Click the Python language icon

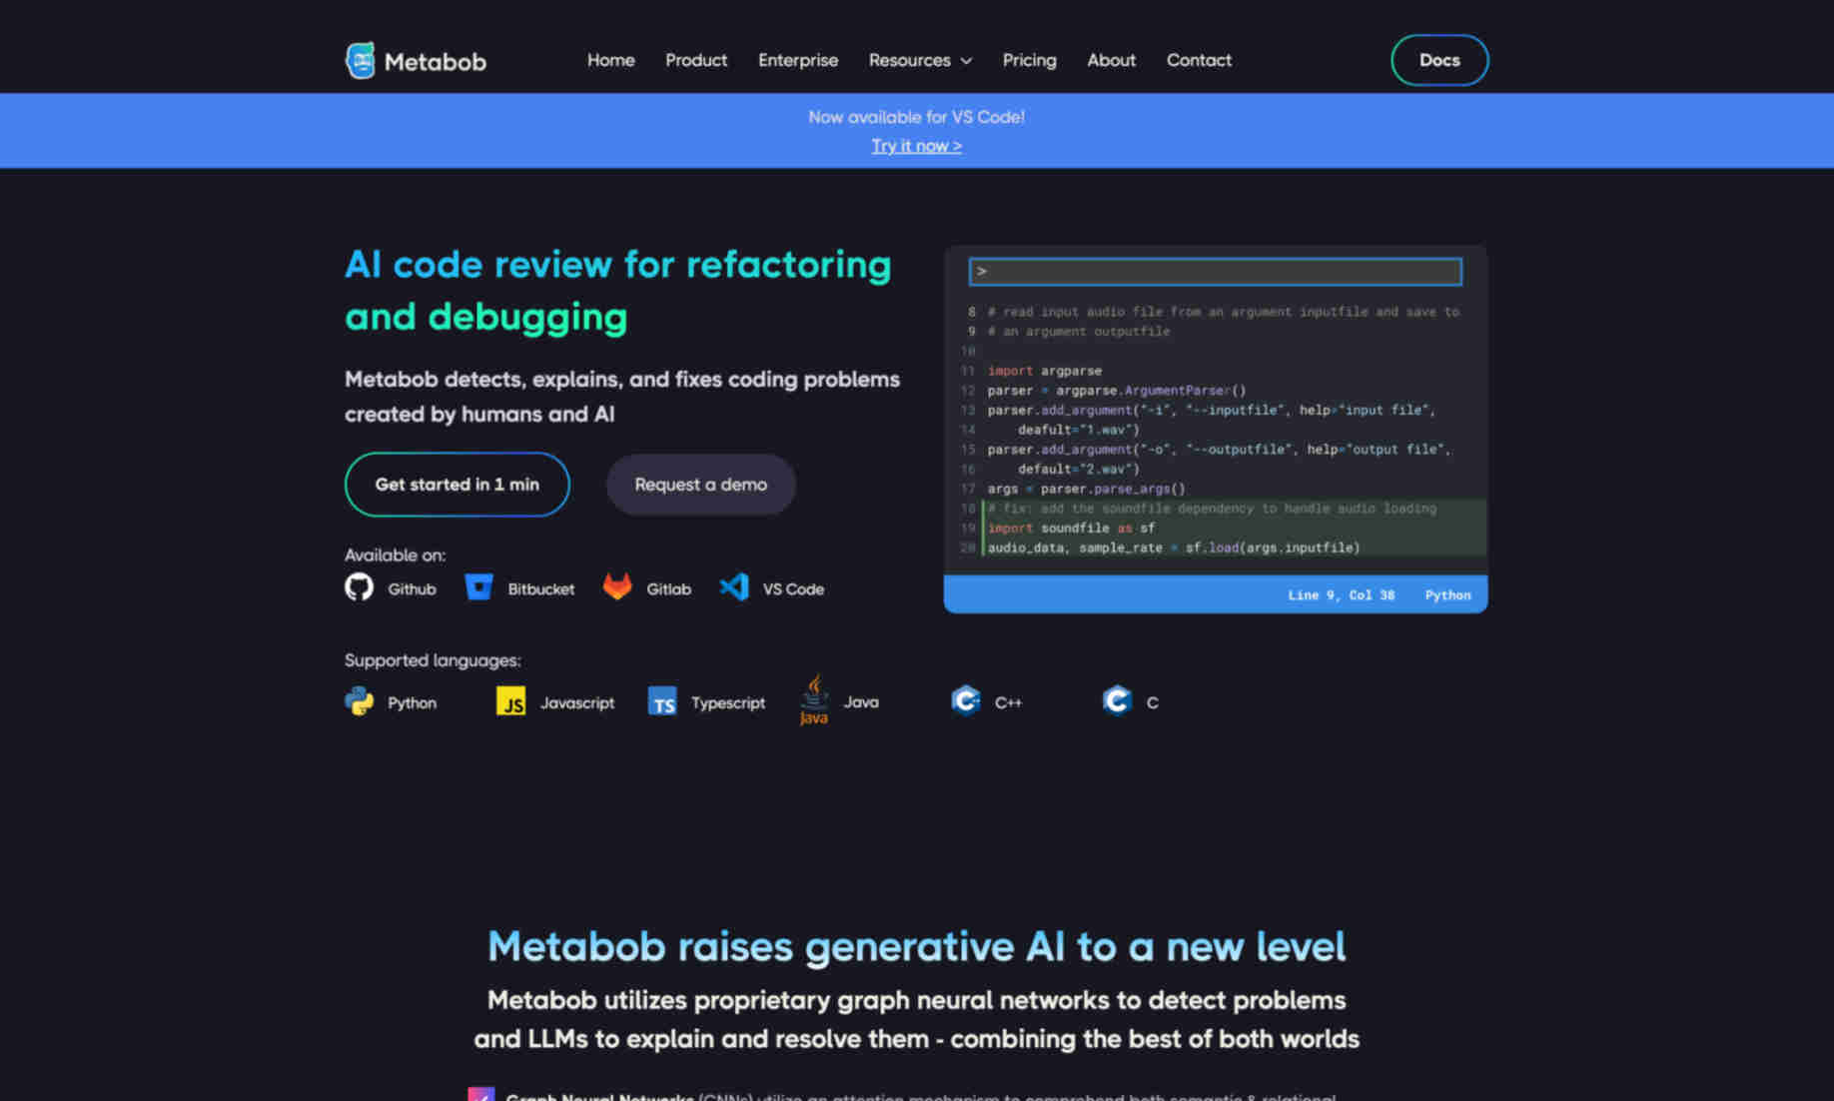(x=359, y=701)
